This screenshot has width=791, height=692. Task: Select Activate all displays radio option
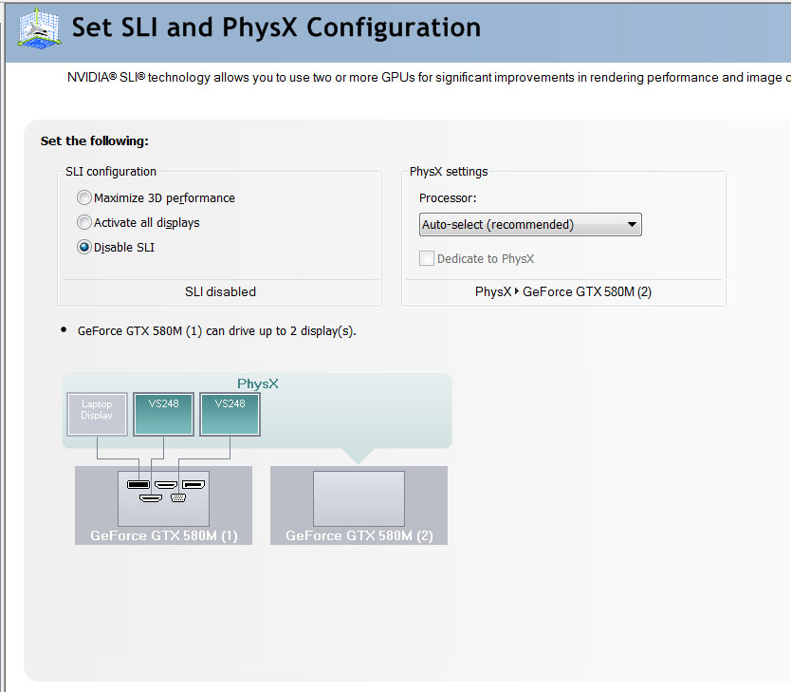[x=84, y=222]
